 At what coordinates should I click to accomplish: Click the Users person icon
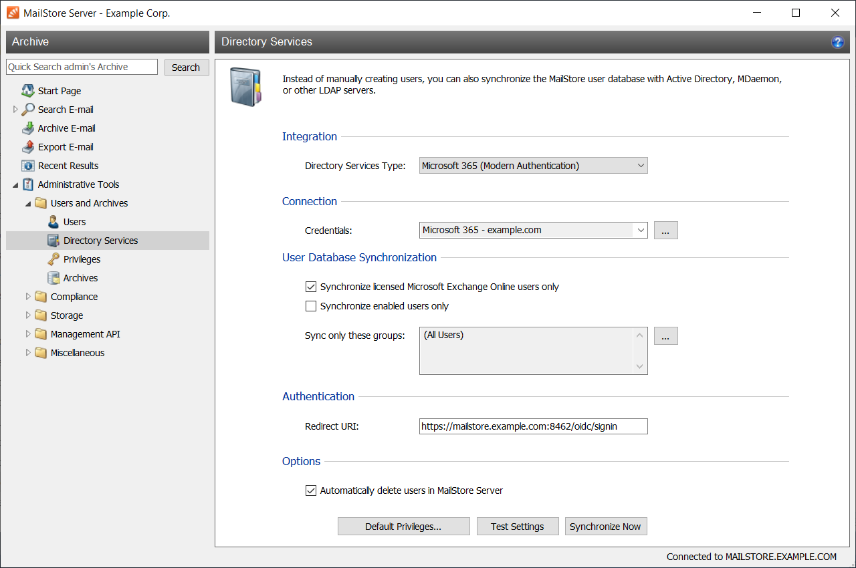coord(53,222)
